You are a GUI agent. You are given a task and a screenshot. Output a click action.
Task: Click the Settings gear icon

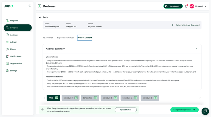coord(7,70)
